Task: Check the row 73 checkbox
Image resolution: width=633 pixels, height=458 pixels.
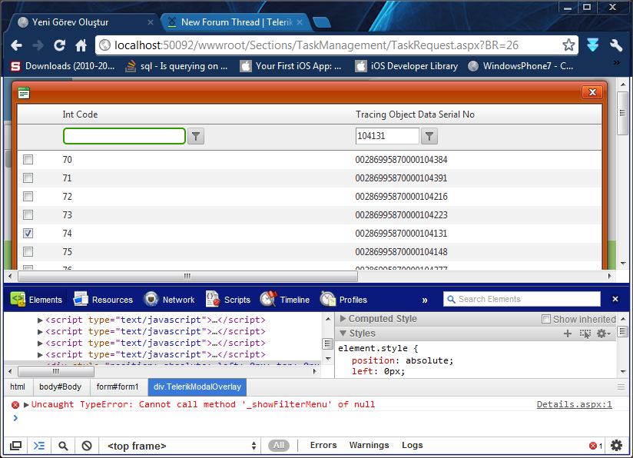Action: pos(28,214)
